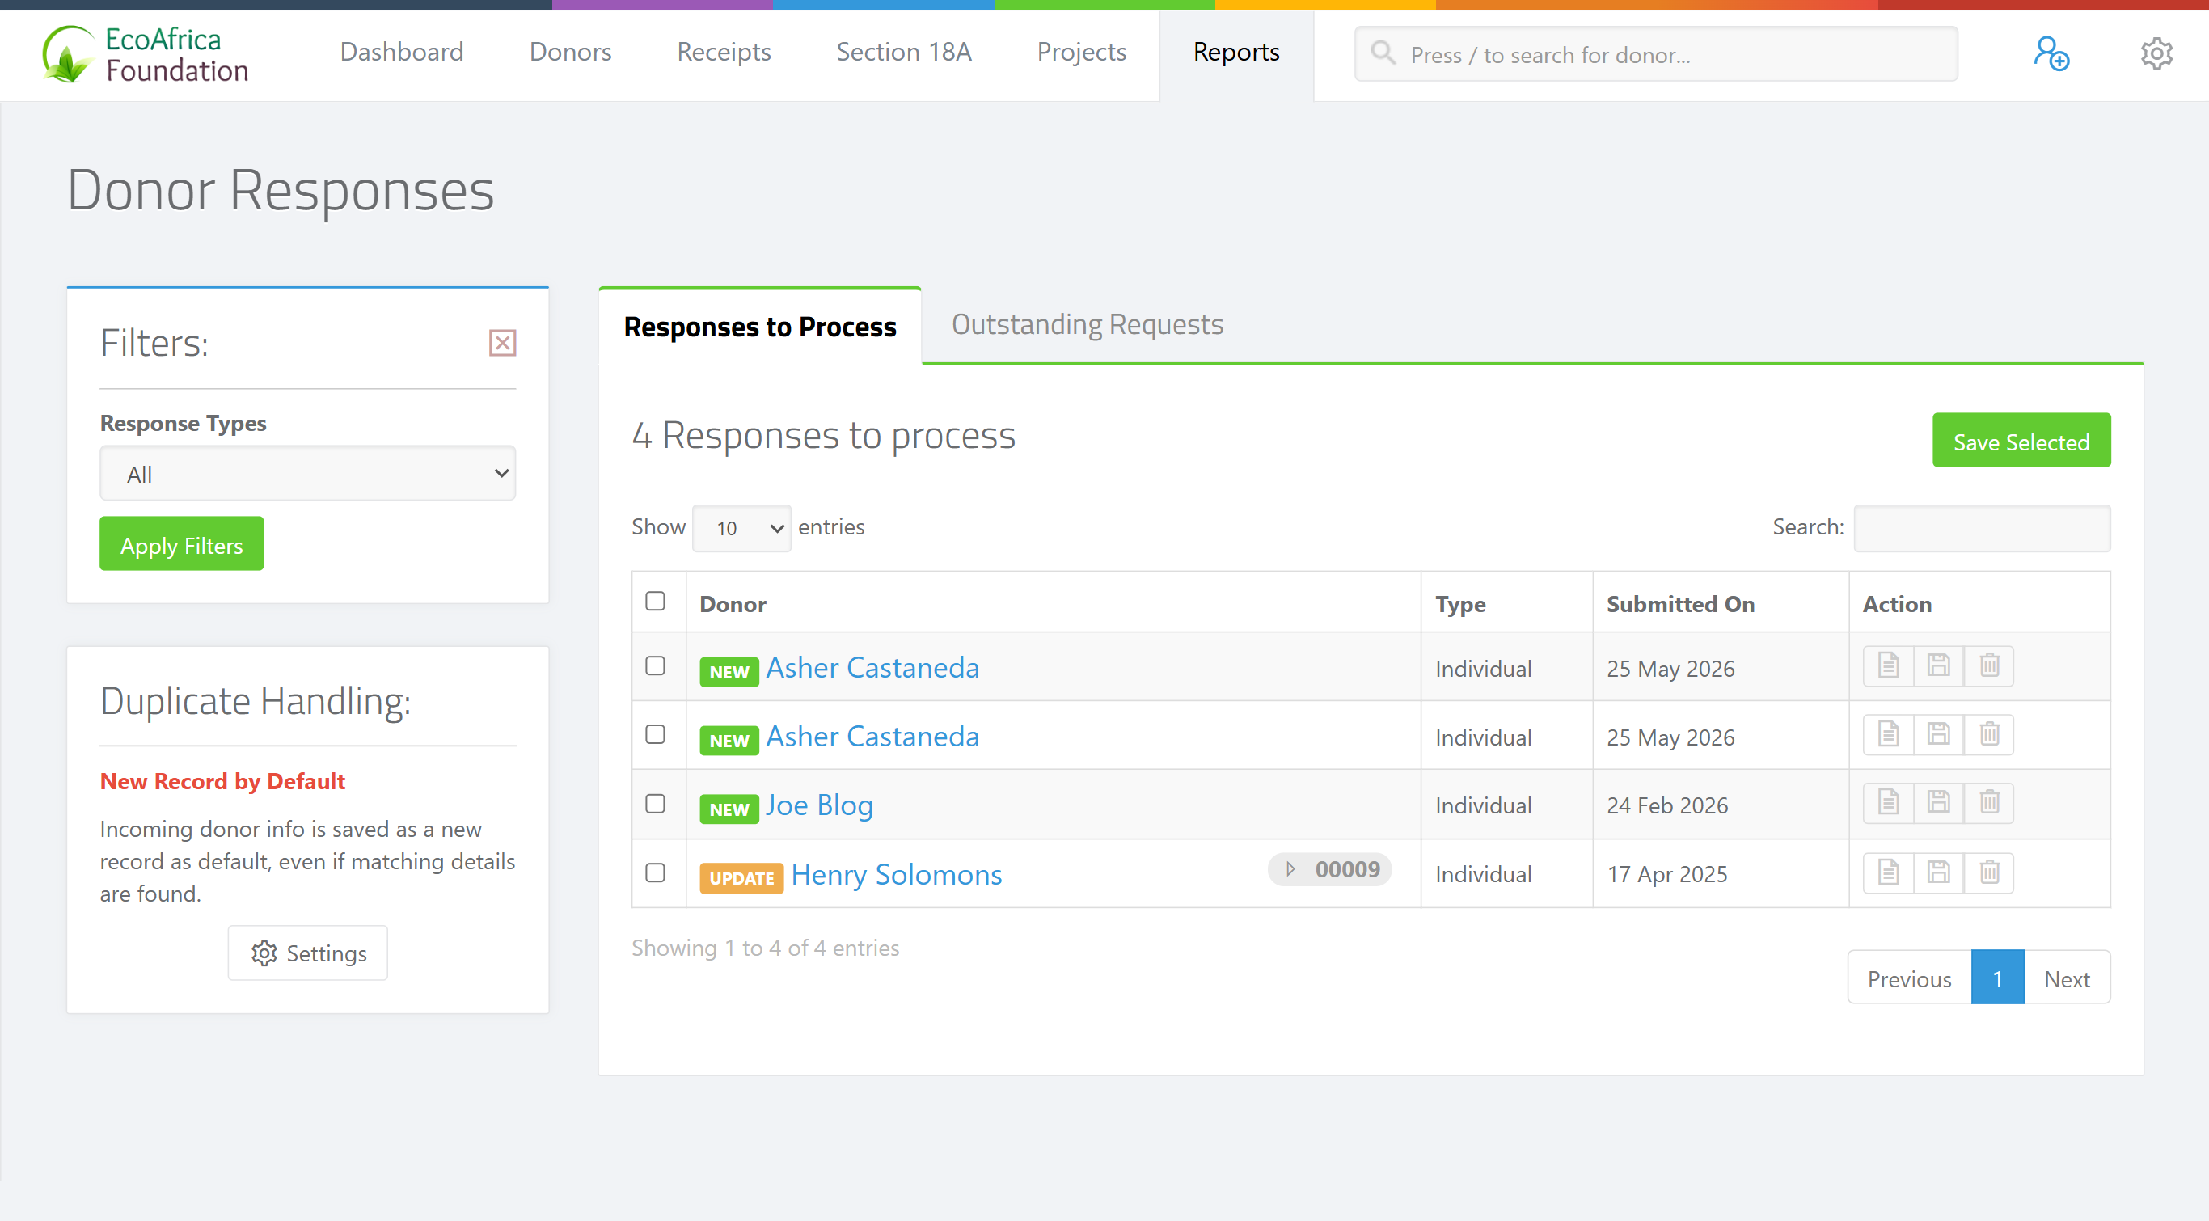Viewport: 2209px width, 1221px height.
Task: Focus the donor search field in header
Action: coord(1656,54)
